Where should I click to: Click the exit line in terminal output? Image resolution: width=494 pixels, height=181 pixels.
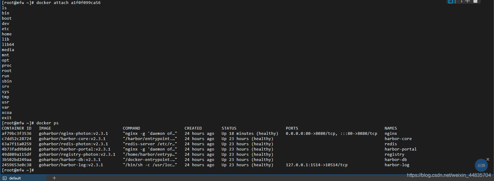click(7, 118)
